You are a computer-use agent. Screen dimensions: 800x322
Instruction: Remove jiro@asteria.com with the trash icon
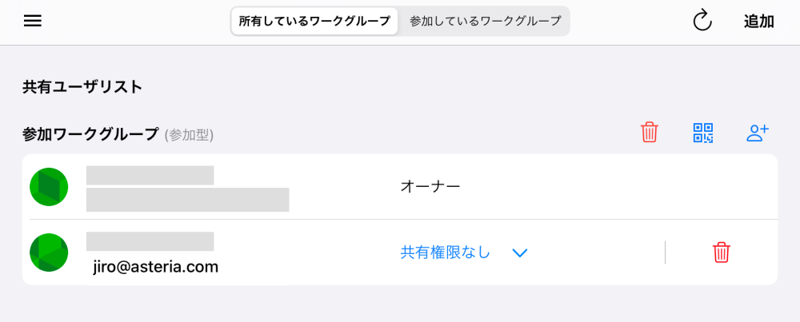721,252
